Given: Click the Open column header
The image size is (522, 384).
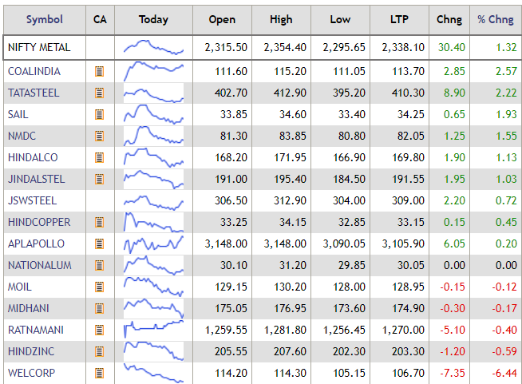Looking at the screenshot, I should (x=222, y=19).
